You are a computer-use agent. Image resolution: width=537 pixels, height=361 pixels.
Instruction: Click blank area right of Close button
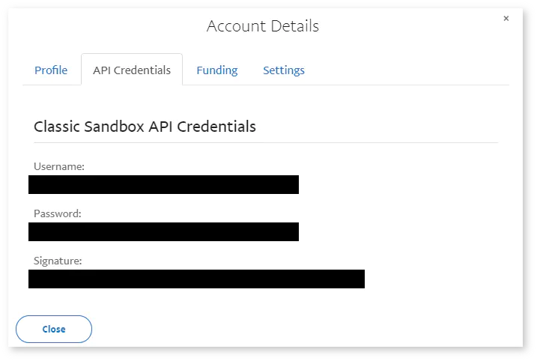pos(300,329)
